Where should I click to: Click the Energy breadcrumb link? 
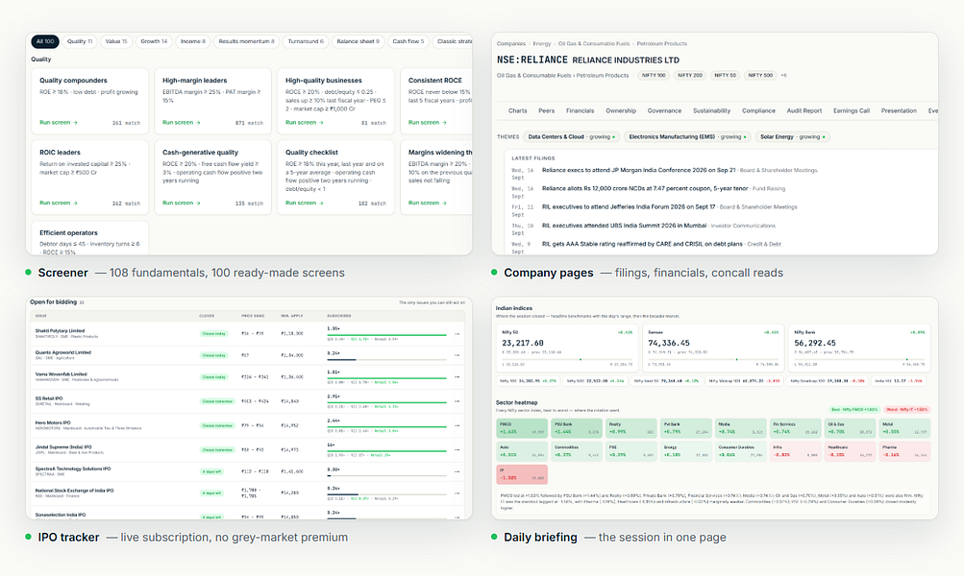click(x=542, y=43)
